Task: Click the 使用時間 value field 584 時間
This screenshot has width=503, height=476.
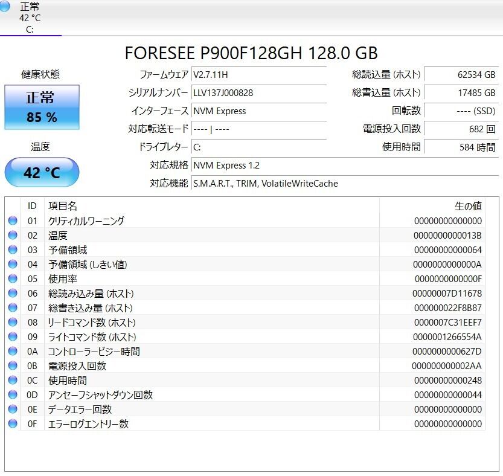Action: coord(460,147)
